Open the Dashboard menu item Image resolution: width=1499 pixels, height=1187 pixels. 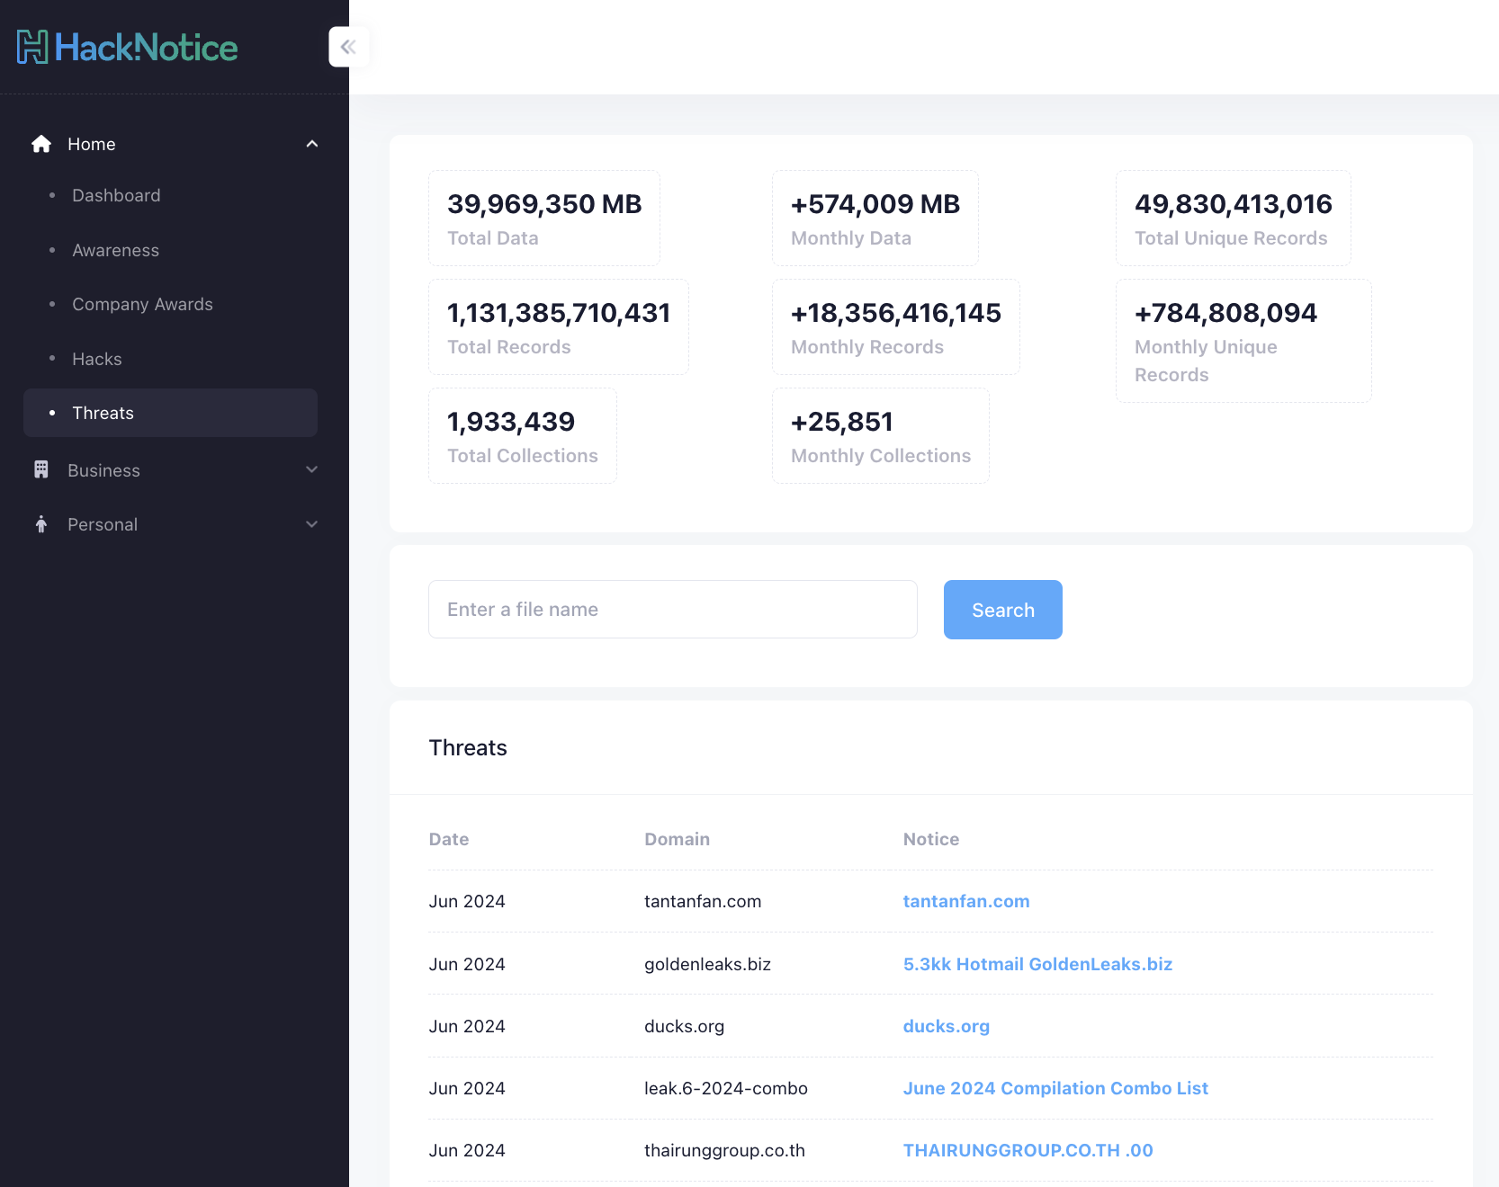pos(116,195)
